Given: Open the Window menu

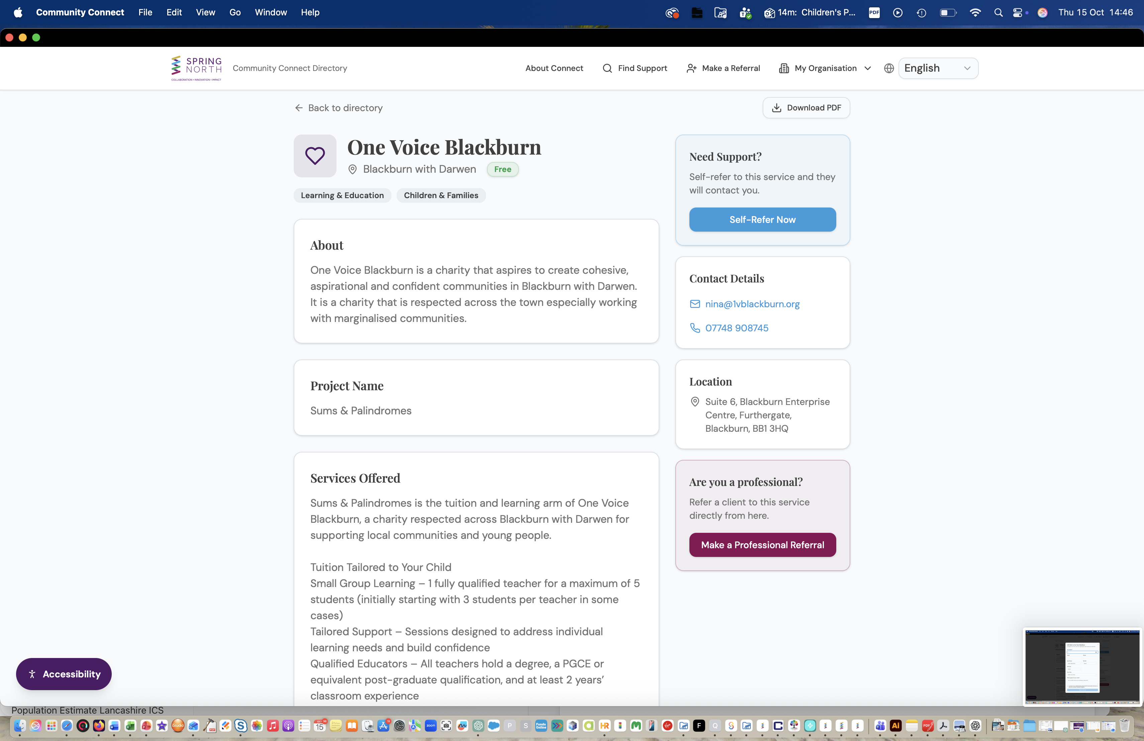Looking at the screenshot, I should 271,12.
